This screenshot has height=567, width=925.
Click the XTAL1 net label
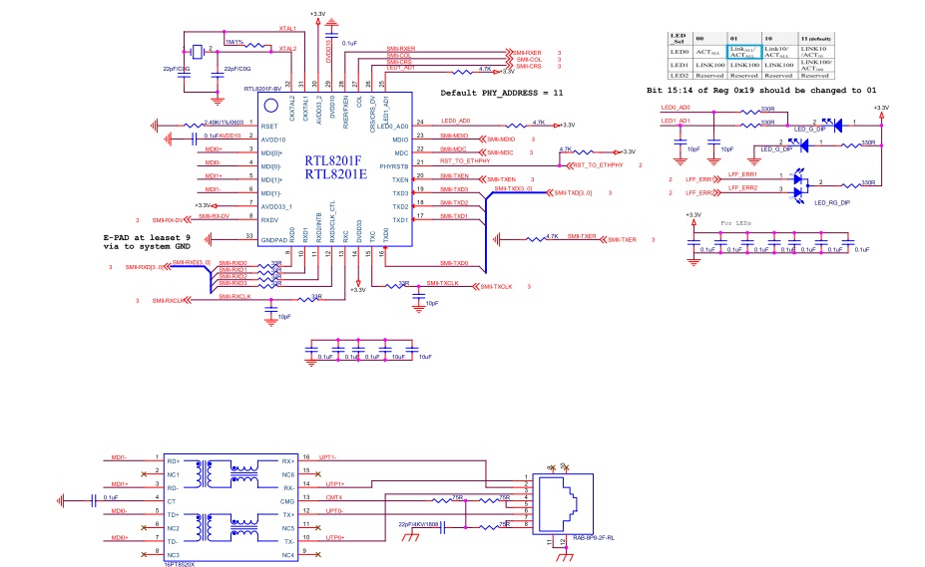(287, 28)
